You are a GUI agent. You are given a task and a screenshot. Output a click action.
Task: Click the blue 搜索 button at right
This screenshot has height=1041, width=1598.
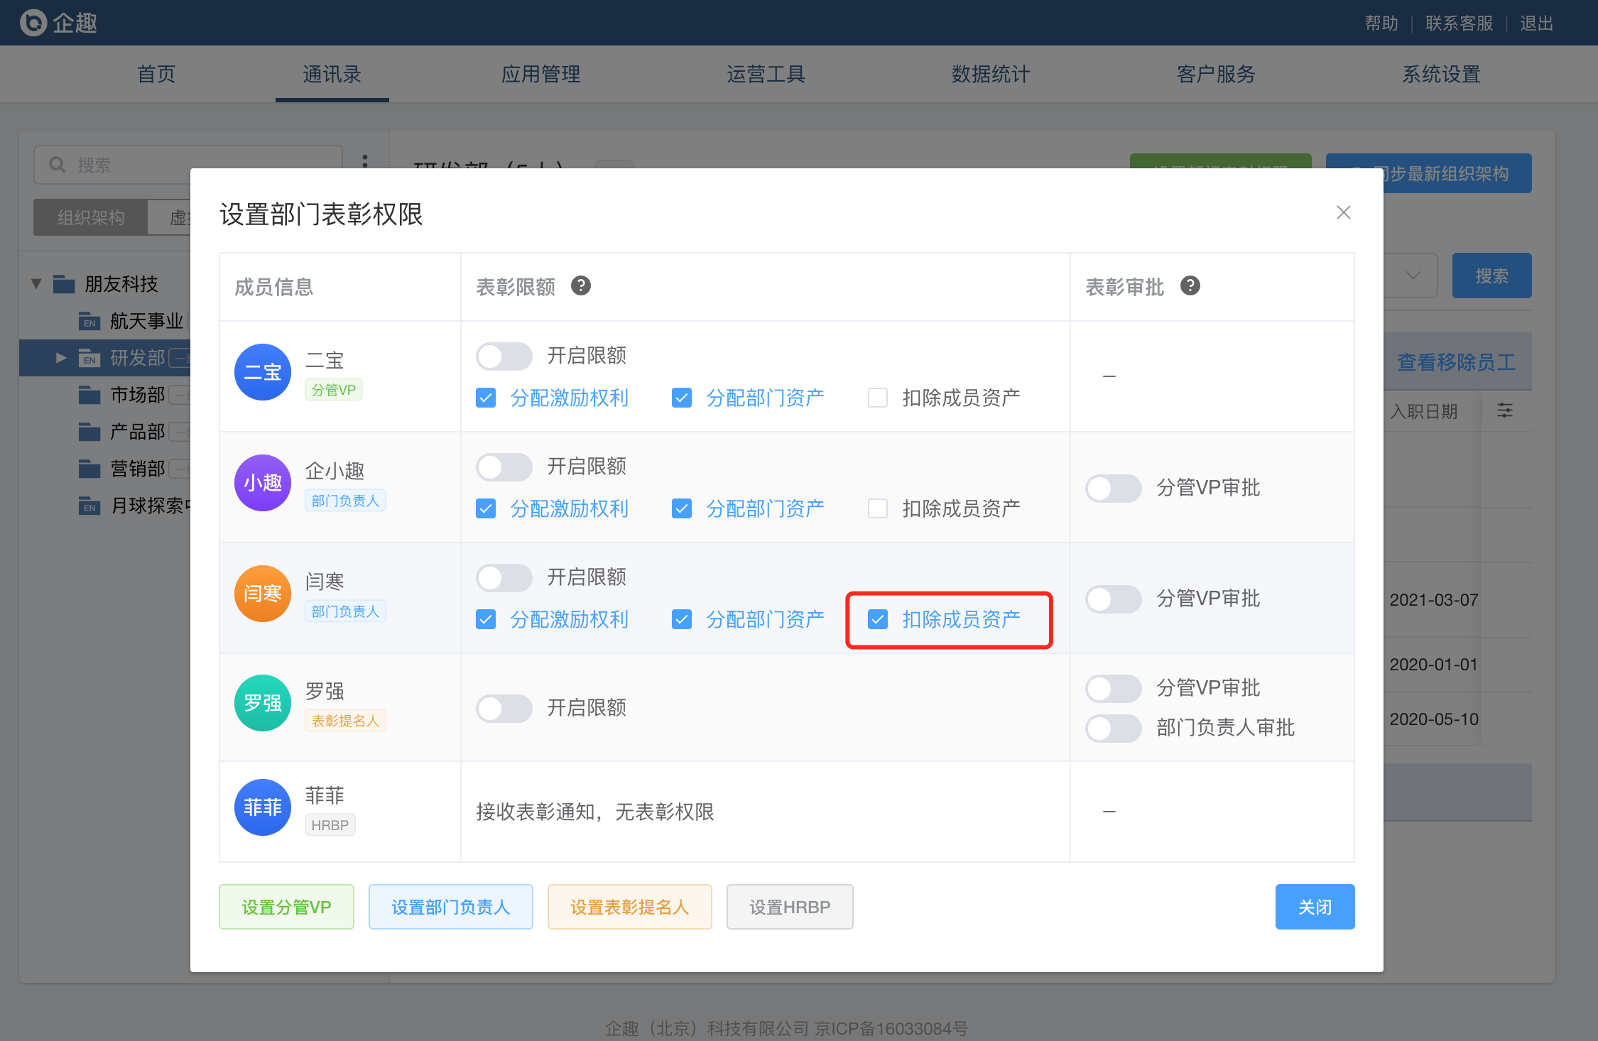(x=1491, y=276)
